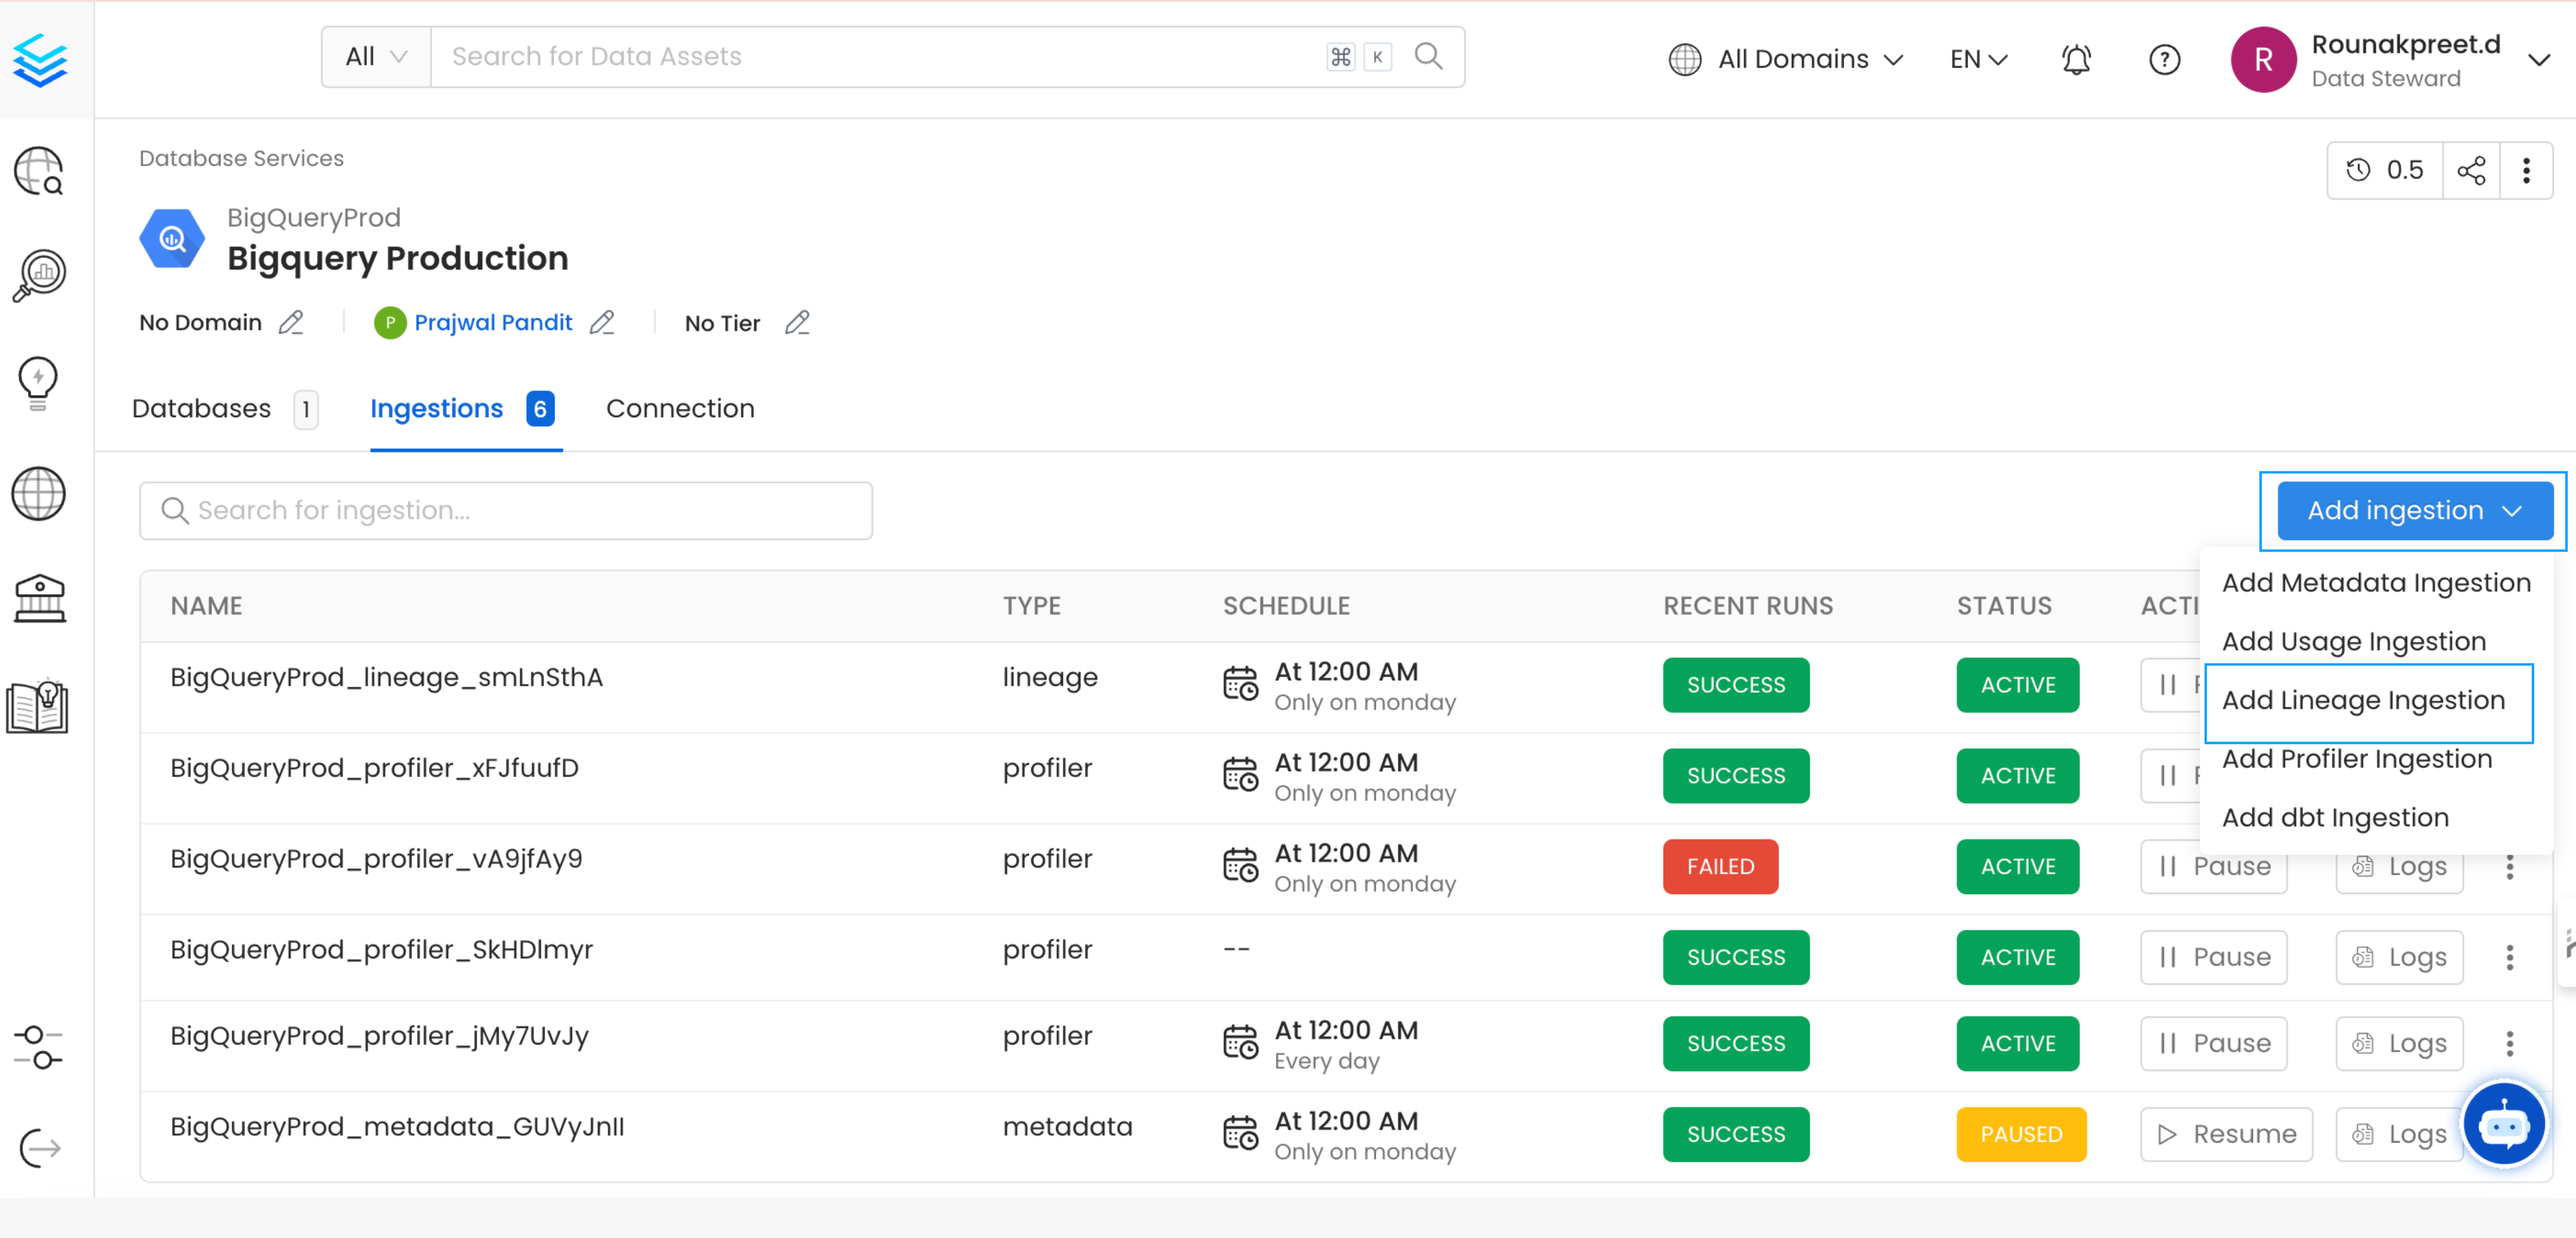Select Add Lineage Ingestion menu option

pyautogui.click(x=2363, y=700)
